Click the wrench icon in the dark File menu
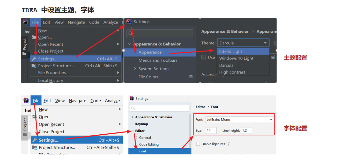 coord(34,59)
